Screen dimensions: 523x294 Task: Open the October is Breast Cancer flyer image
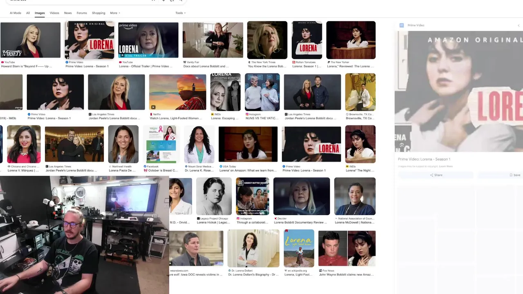point(161,144)
